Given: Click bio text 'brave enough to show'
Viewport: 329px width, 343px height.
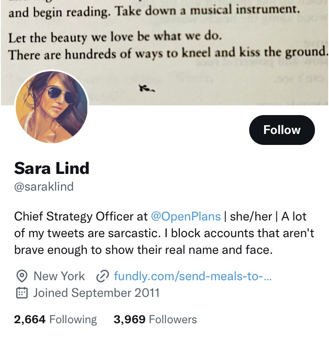Looking at the screenshot, I should coord(74,250).
